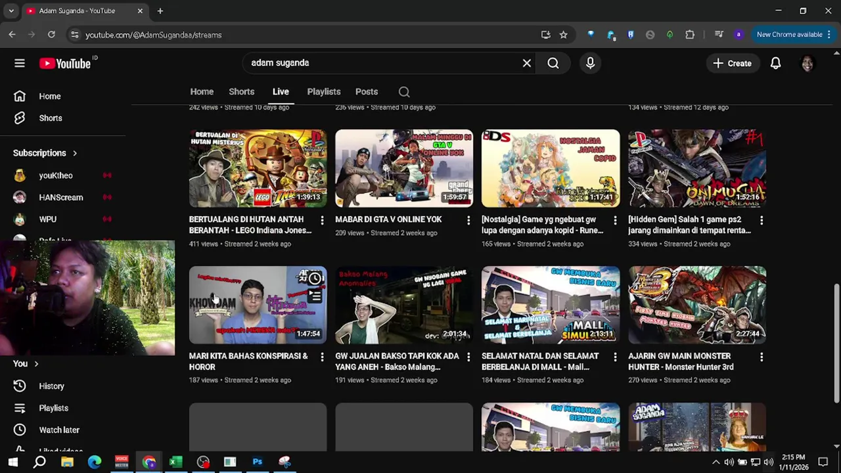Click the magnifier search button
Screen dimensions: 841x473
tap(553, 63)
